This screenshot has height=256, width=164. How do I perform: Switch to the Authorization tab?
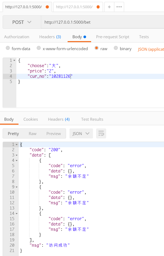(x=17, y=37)
